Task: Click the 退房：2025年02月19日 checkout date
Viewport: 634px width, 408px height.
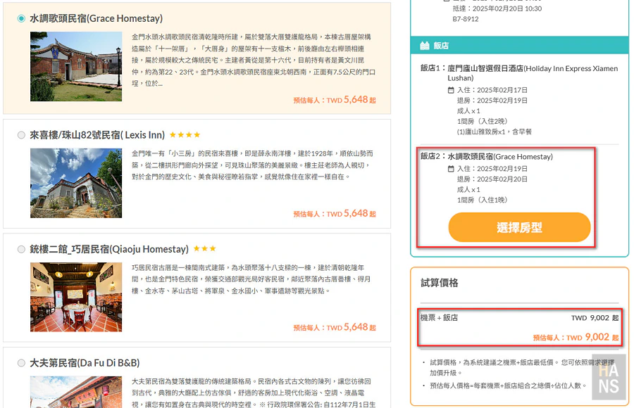Action: [492, 101]
